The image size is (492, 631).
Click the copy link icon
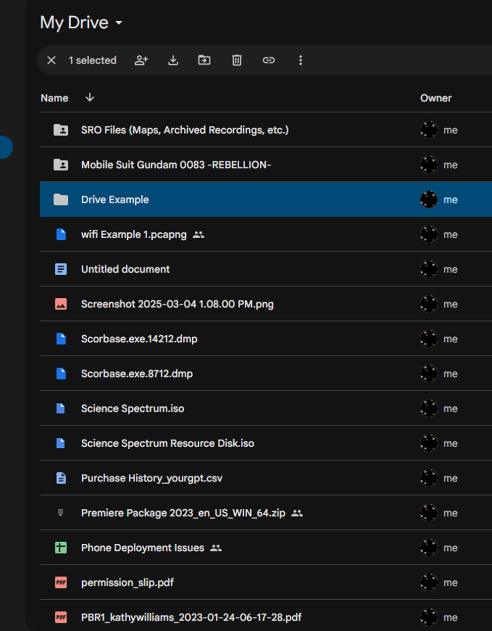coord(268,61)
